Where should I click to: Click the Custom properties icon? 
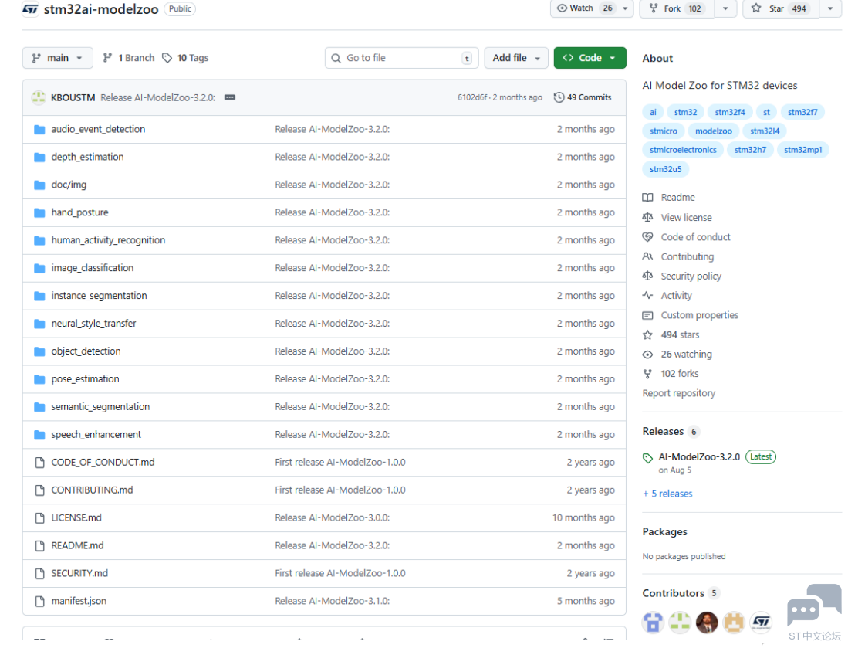click(647, 315)
